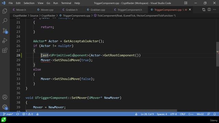Viewport: 219px width, 123px height.
Task: Click line number 37 in gutter
Action: 18,98
